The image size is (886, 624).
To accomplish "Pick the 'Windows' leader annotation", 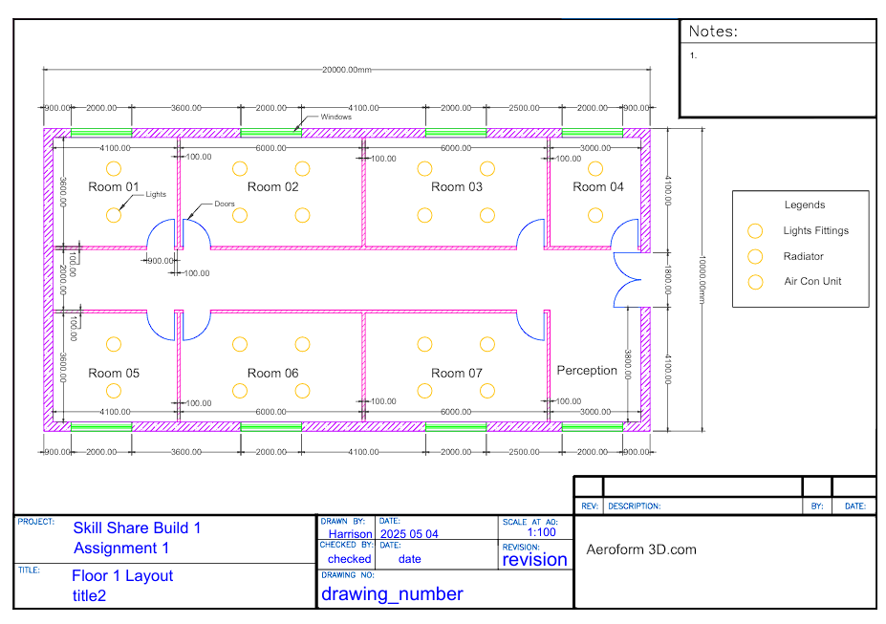I will [335, 117].
